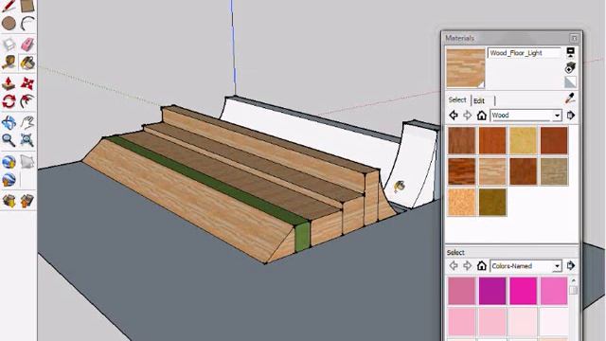
Task: Click the Create Material icon
Action: 570,67
